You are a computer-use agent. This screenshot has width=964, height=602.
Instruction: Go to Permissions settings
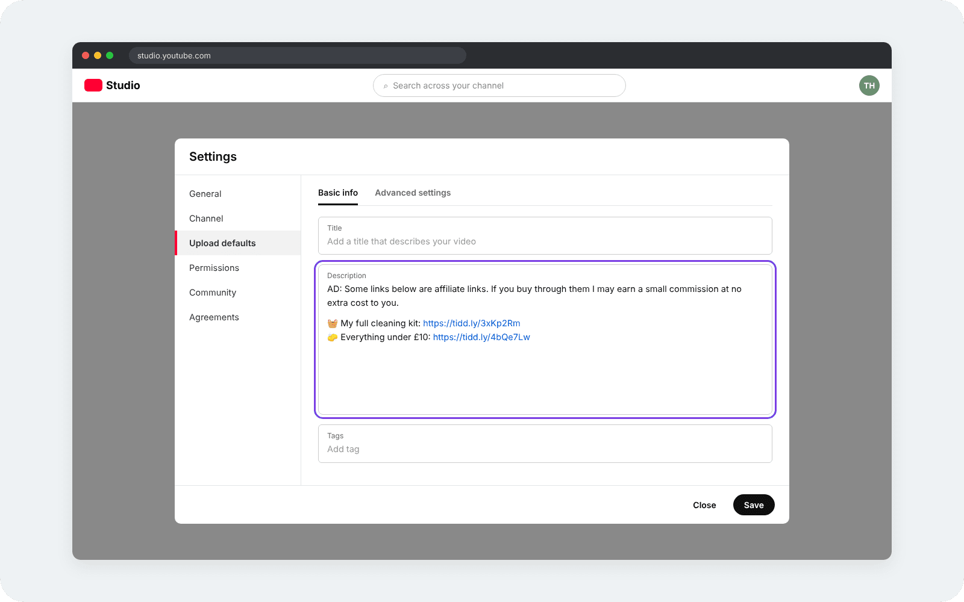[x=238, y=268]
